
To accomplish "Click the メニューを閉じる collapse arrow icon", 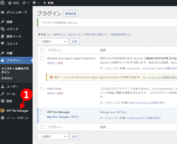I will (x=3, y=118).
